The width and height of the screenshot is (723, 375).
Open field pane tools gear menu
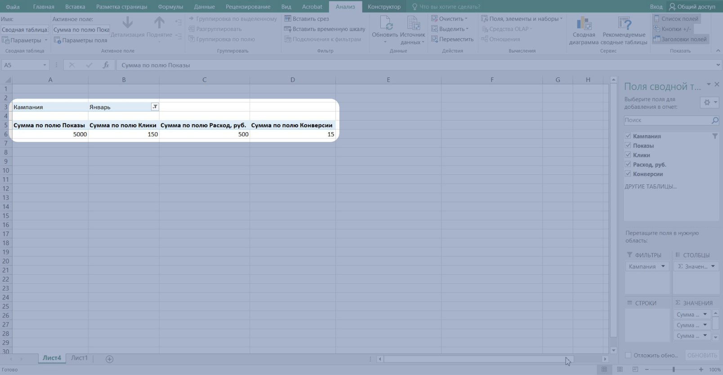point(710,103)
